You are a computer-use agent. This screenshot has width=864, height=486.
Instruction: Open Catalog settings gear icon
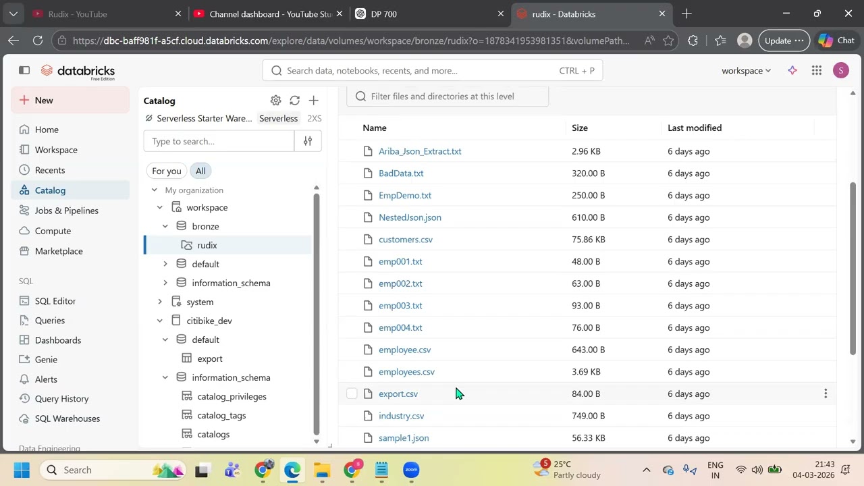click(x=275, y=101)
